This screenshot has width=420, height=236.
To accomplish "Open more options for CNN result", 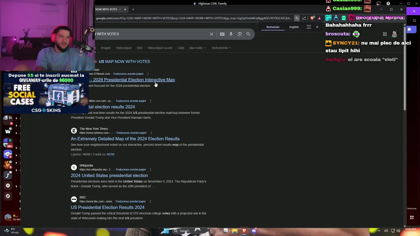I will [151, 101].
